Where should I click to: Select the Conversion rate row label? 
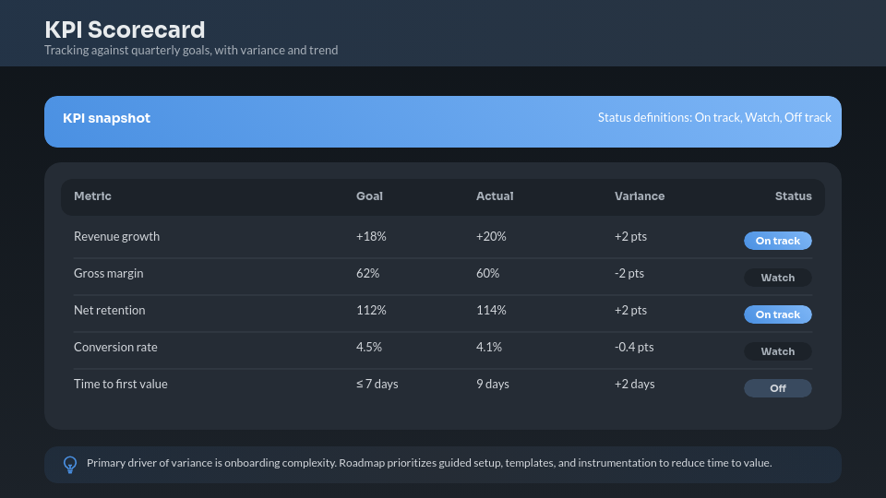click(115, 348)
